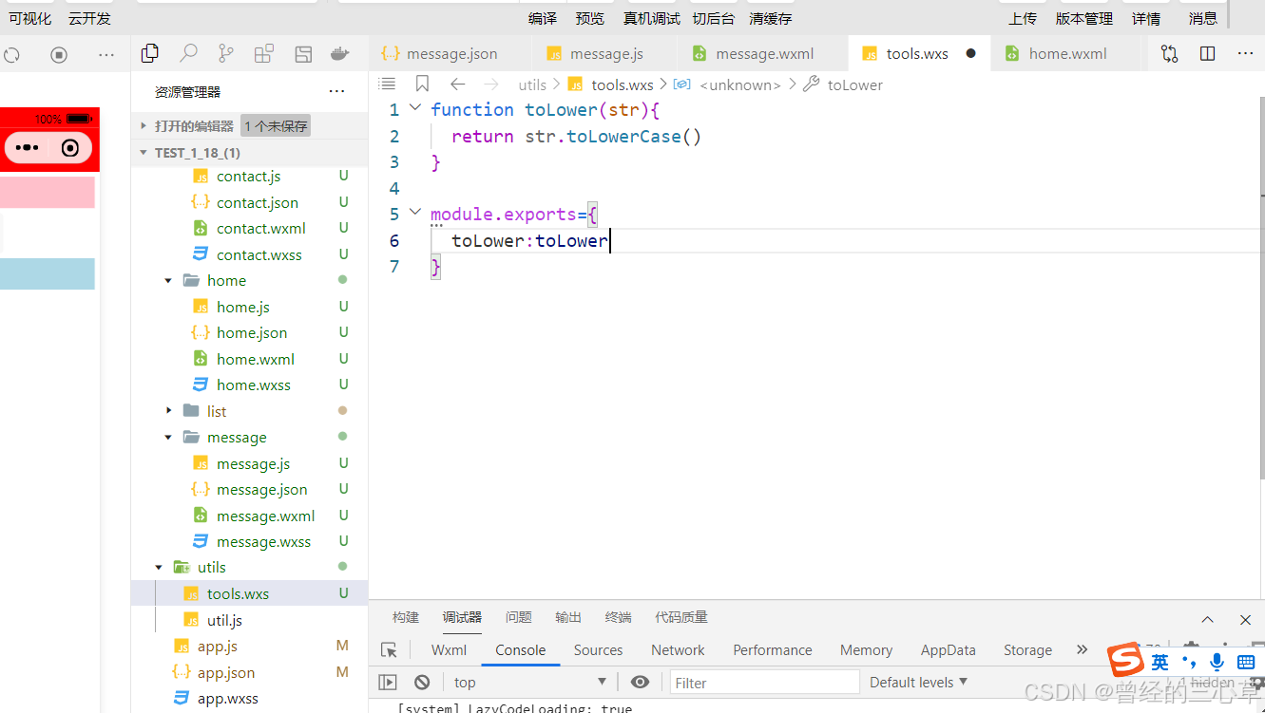Clear console with the ban icon
Viewport: 1265px width, 713px height.
coord(422,683)
